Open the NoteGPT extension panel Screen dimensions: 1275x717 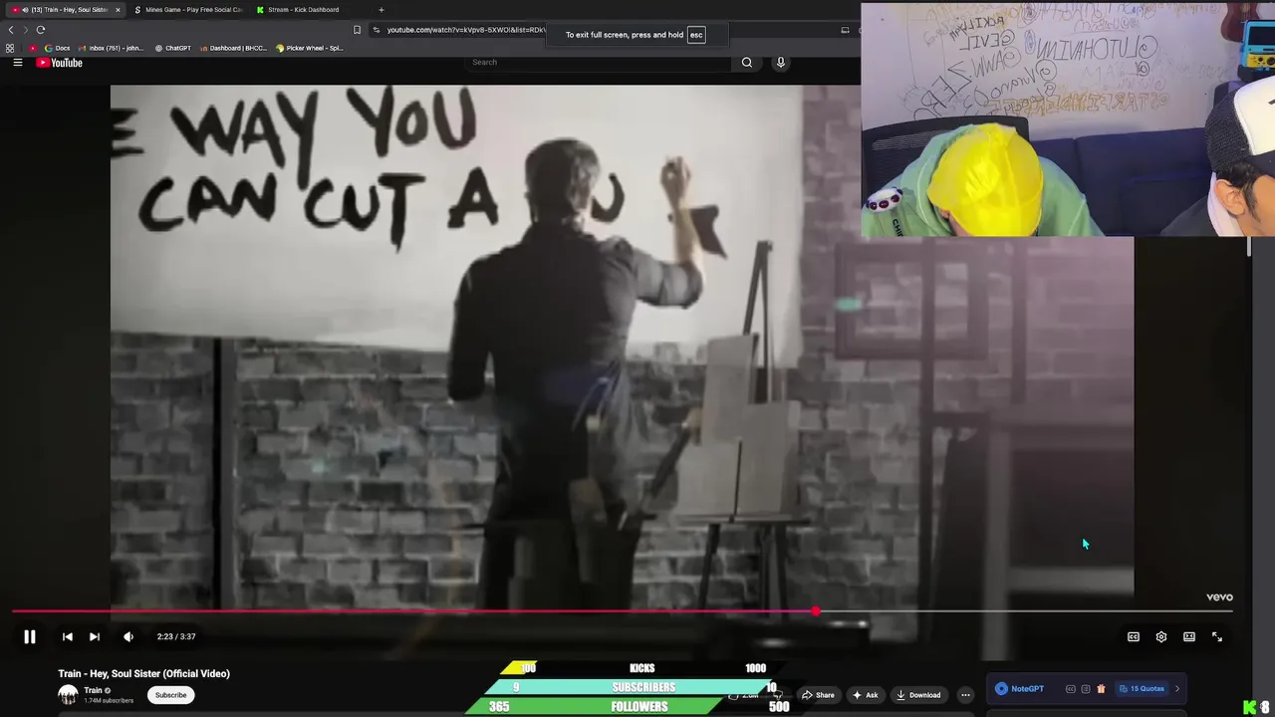[x=1019, y=688]
